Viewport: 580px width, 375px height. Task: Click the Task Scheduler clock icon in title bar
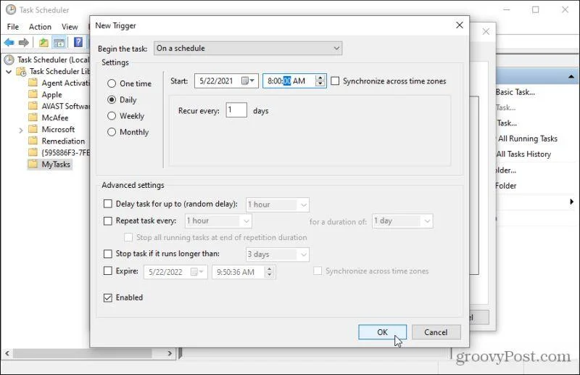click(x=11, y=9)
